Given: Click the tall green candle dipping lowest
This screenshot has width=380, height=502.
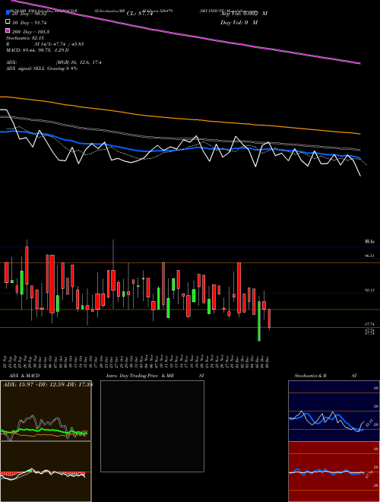Looking at the screenshot, I should coord(259,321).
